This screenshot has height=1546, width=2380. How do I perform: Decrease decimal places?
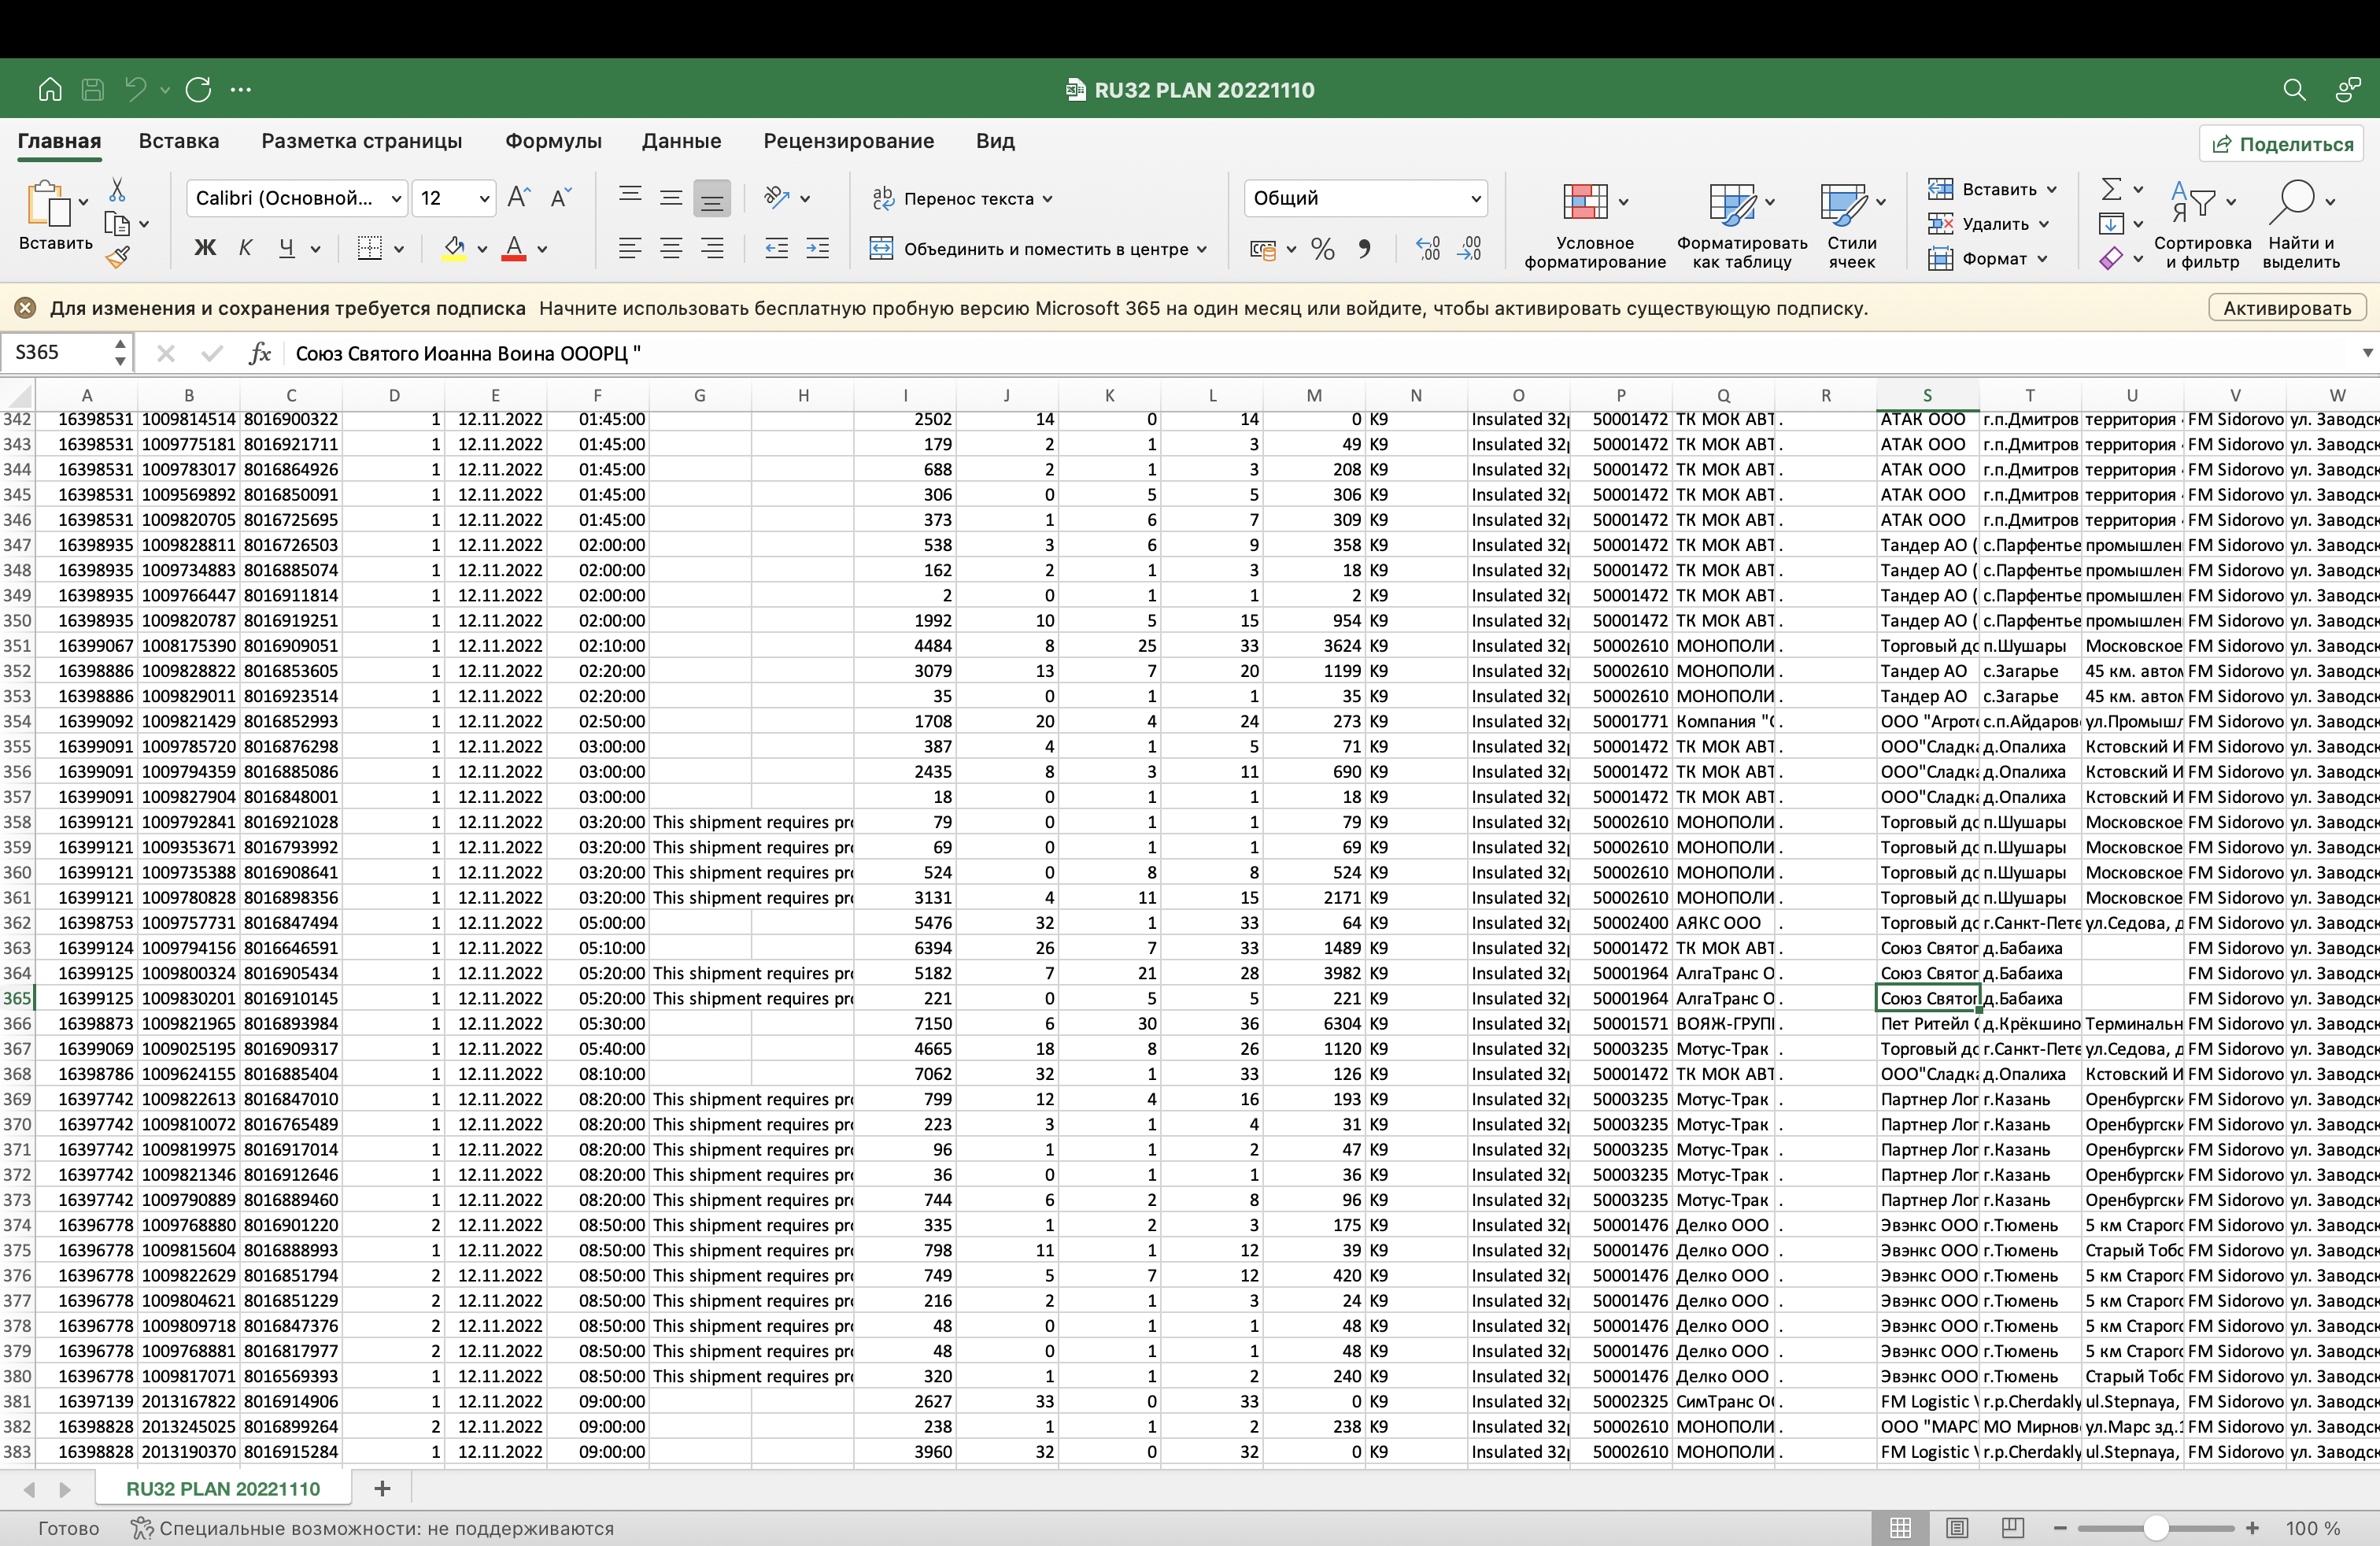(1470, 249)
